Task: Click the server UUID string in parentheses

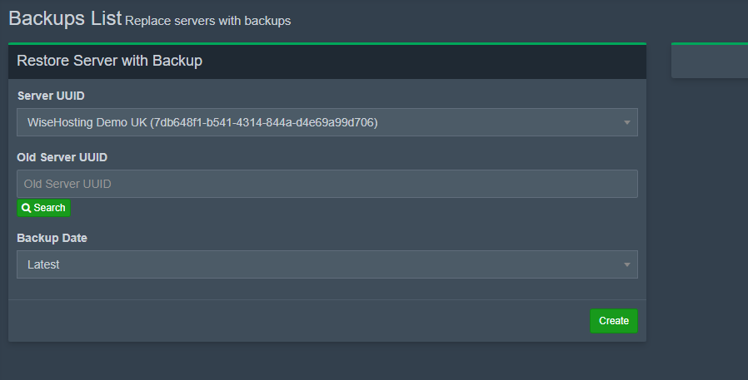Action: tap(263, 122)
